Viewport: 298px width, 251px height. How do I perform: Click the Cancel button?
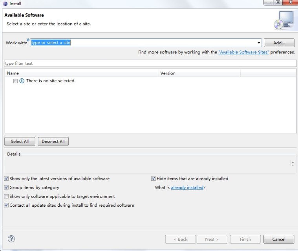click(279, 239)
